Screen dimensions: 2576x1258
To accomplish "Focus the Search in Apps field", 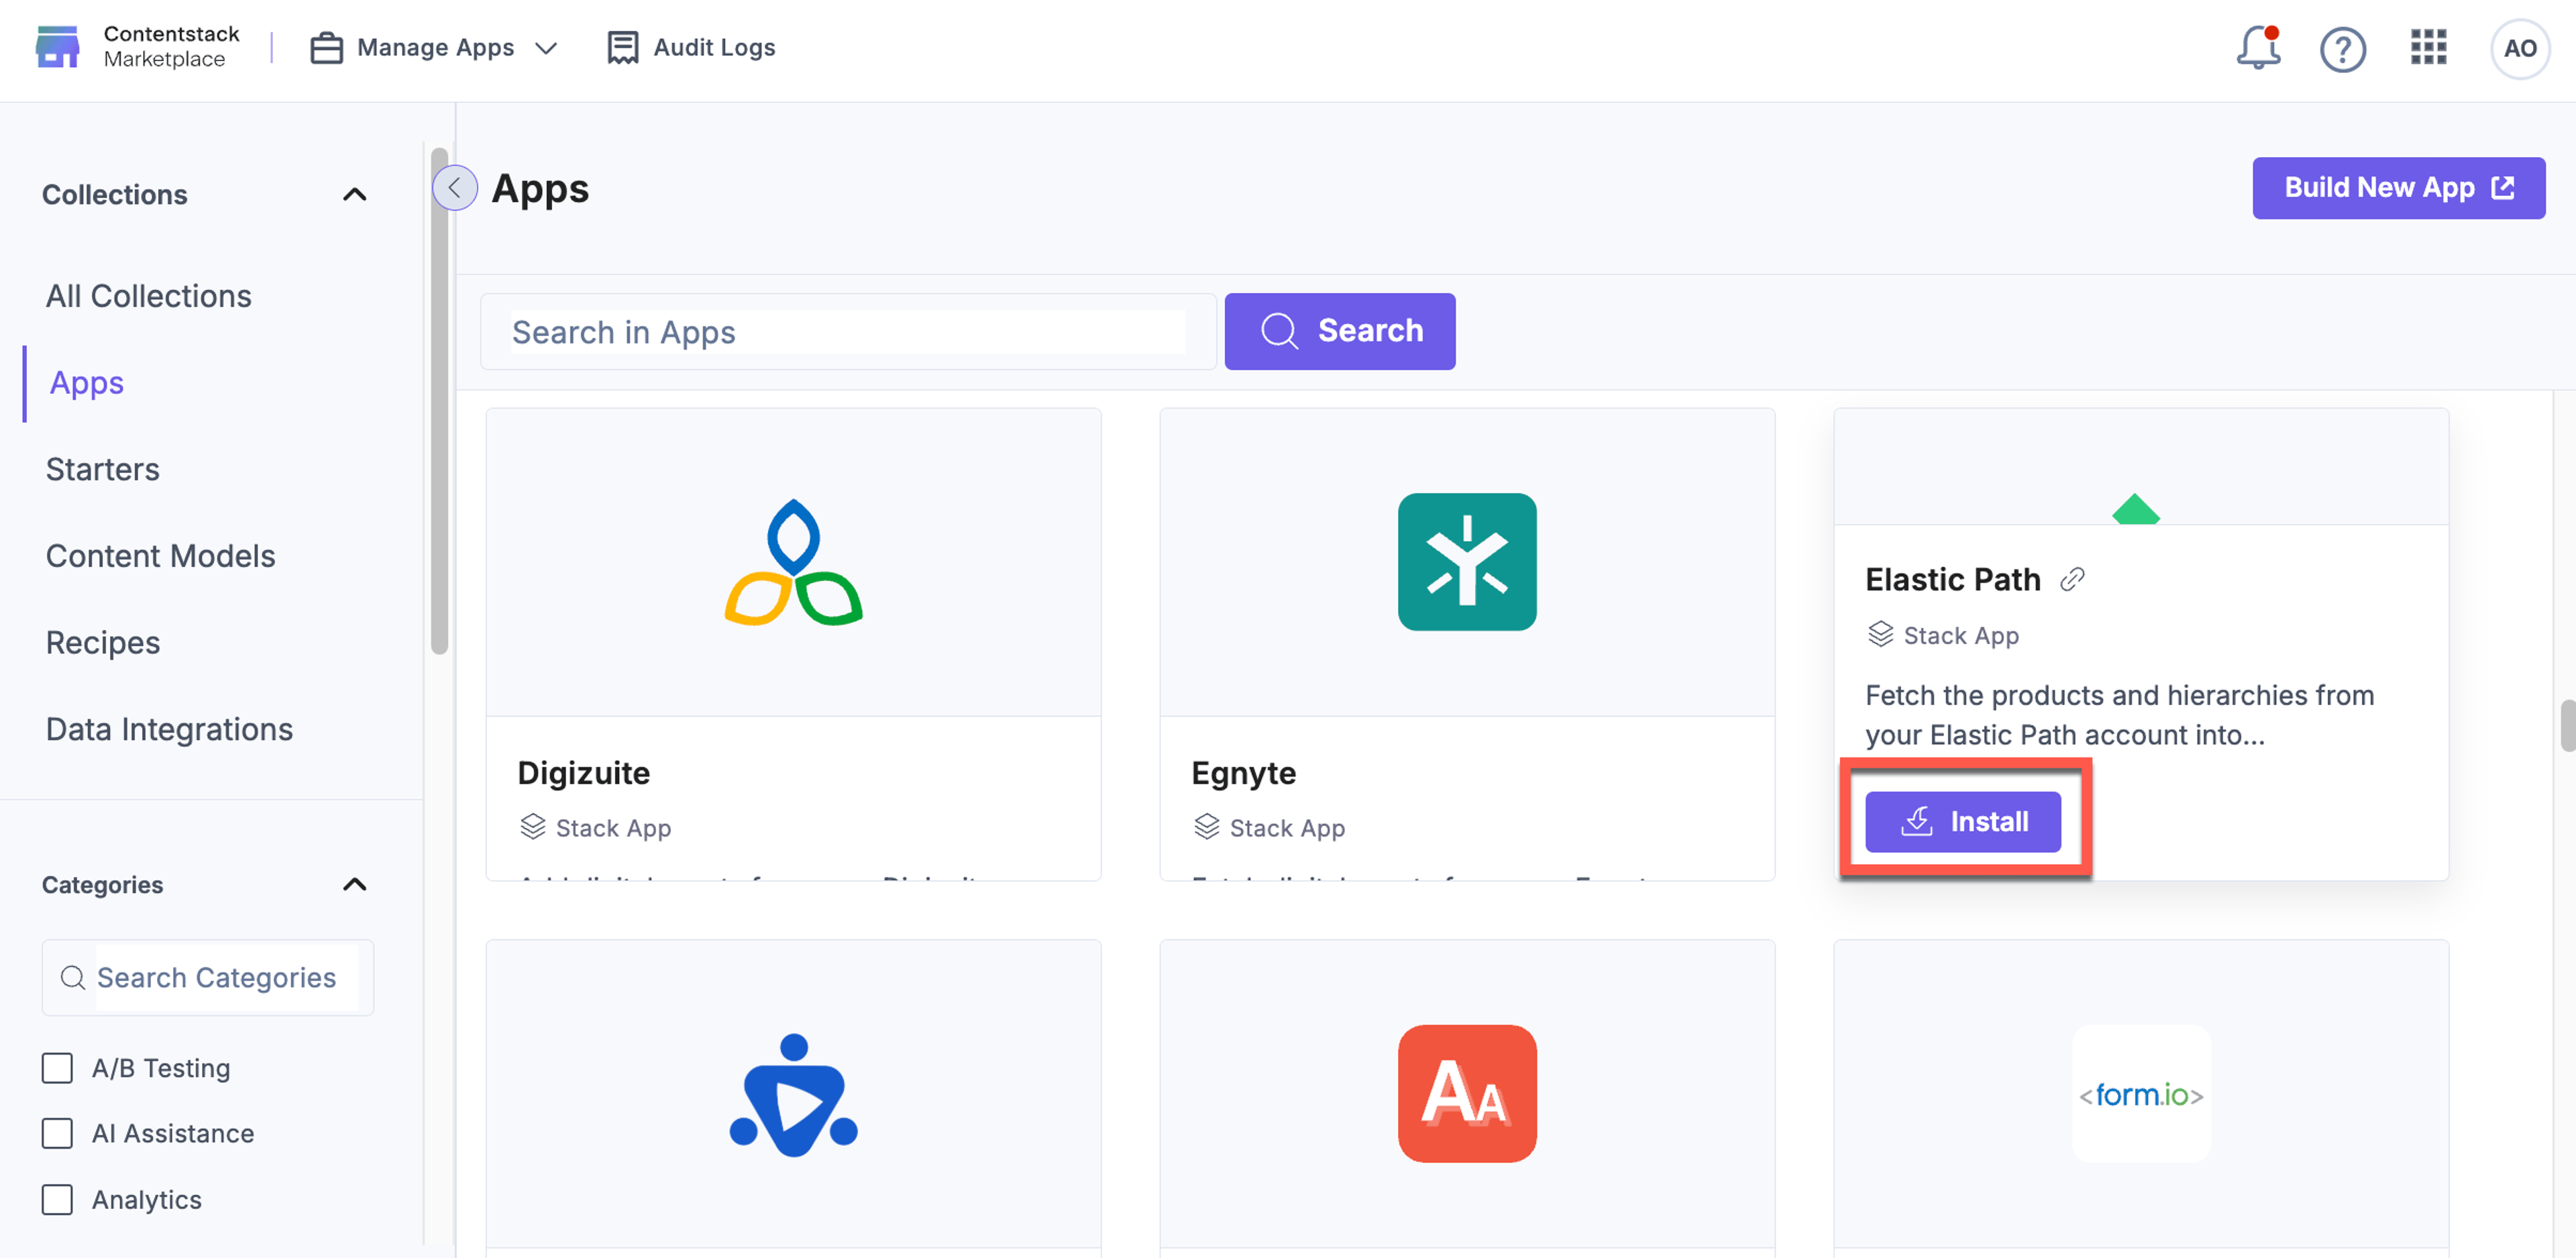I will (x=848, y=332).
